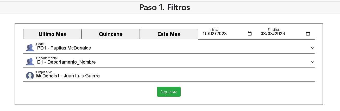The width and height of the screenshot is (340, 111).
Task: Click the Inicia date field value 15/03/2023
Action: (215, 34)
